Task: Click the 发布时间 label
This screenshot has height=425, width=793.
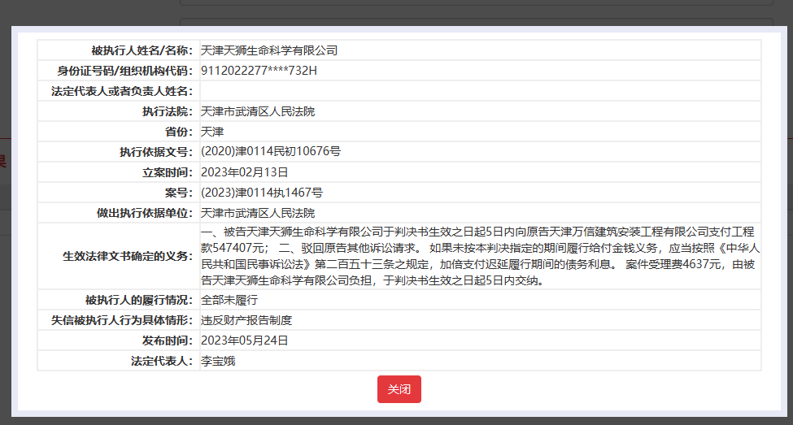Action: coord(168,340)
